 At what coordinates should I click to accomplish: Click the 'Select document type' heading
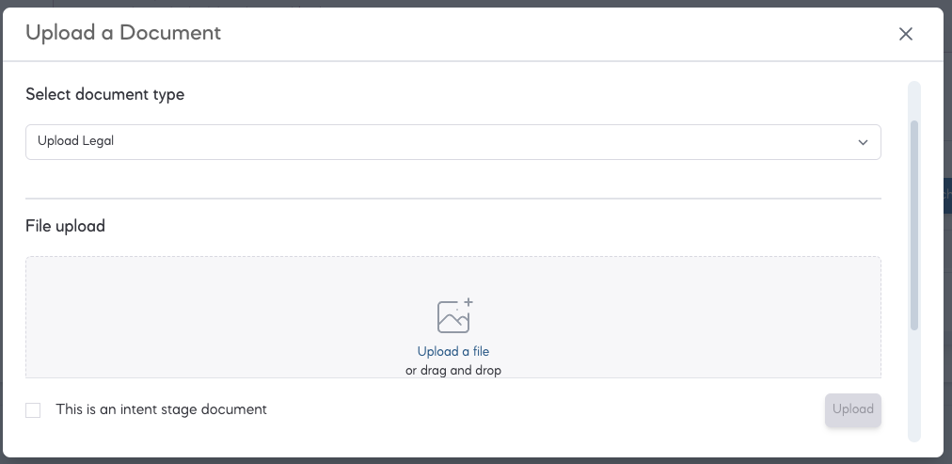click(x=105, y=94)
